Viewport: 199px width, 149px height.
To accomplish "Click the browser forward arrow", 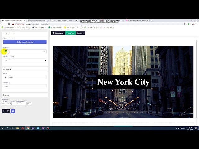I will pyautogui.click(x=6, y=24).
